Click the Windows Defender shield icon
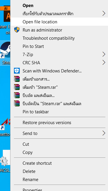108x191 pixels. pos(17,71)
